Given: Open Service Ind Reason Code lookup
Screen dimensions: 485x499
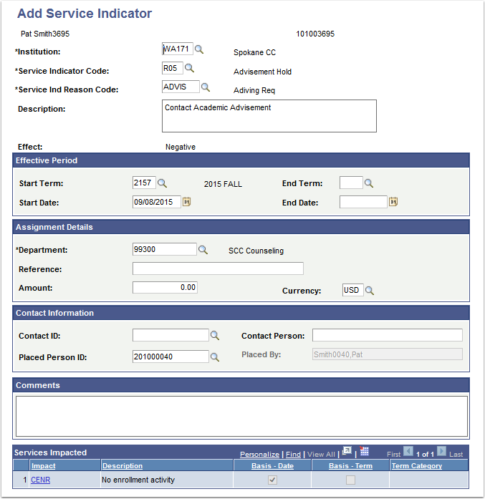Looking at the screenshot, I should pos(206,87).
